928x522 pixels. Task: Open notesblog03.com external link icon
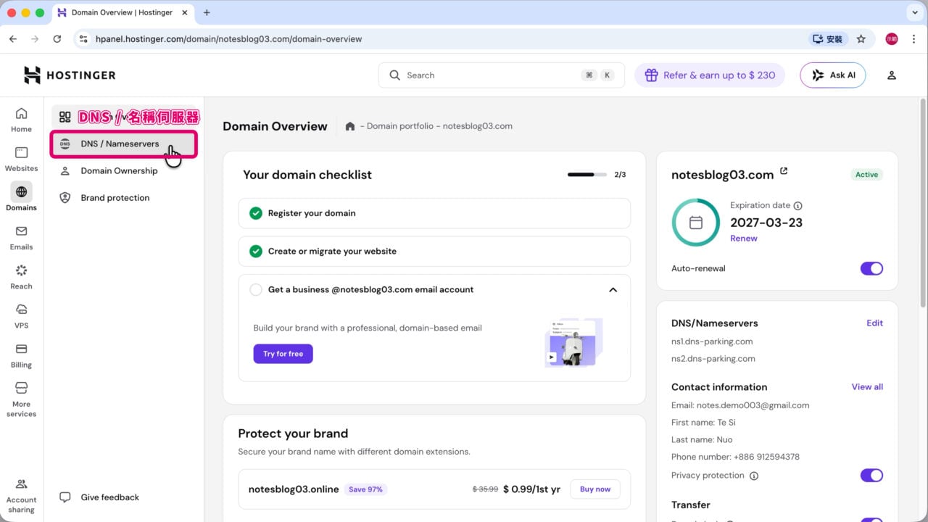pyautogui.click(x=784, y=172)
